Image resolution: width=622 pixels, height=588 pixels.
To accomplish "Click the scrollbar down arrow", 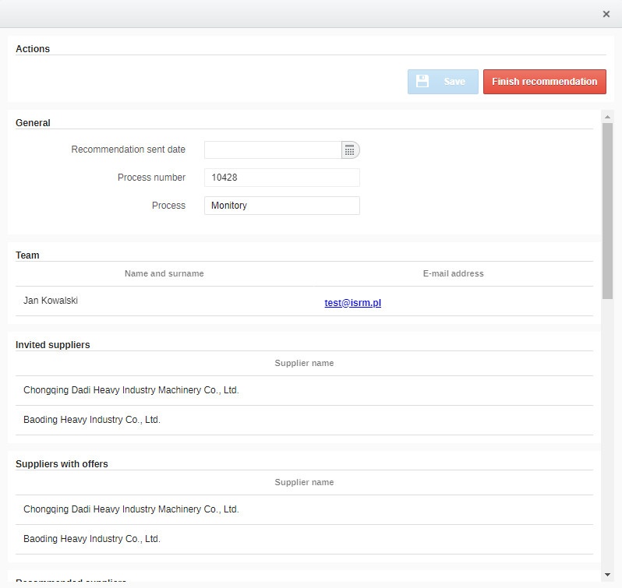I will [607, 575].
